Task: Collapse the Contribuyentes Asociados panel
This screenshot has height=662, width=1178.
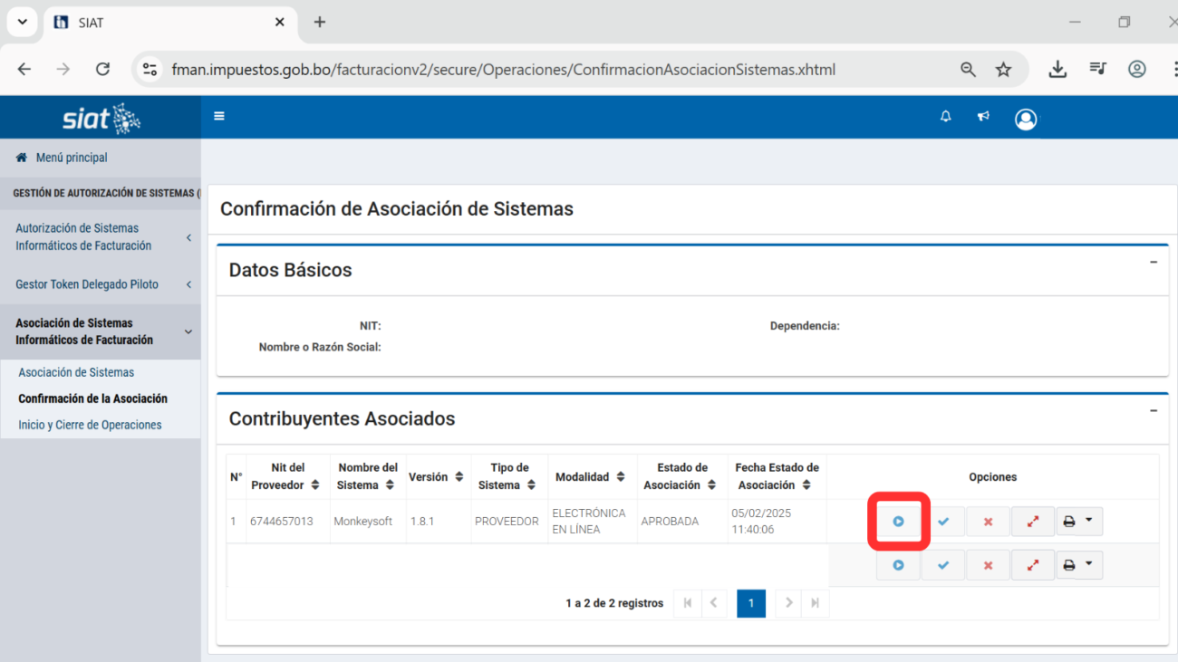Action: click(1154, 410)
